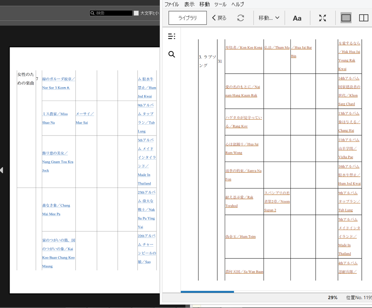Open link ミス農家／Miss Shao Na in left window
Screen dimensions: 372x308
coord(55,118)
